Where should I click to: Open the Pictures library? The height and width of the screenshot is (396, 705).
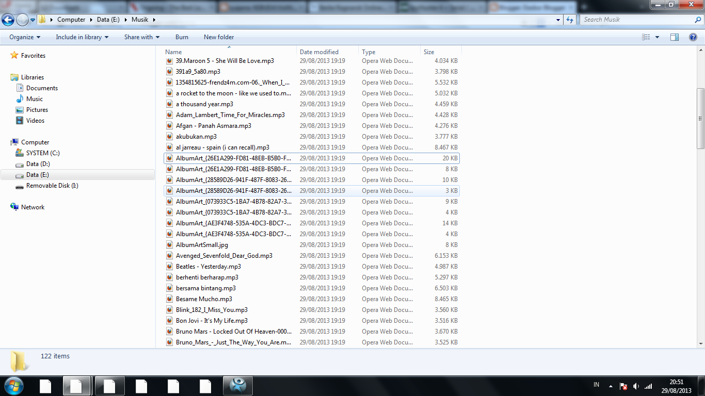(37, 110)
